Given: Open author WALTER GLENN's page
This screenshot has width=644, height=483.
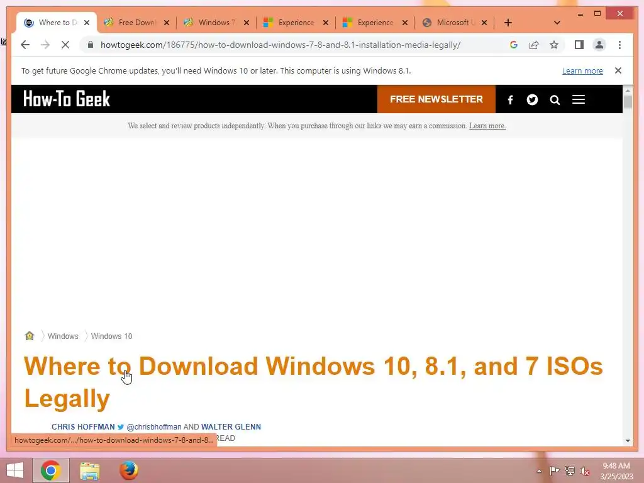Looking at the screenshot, I should click(231, 427).
